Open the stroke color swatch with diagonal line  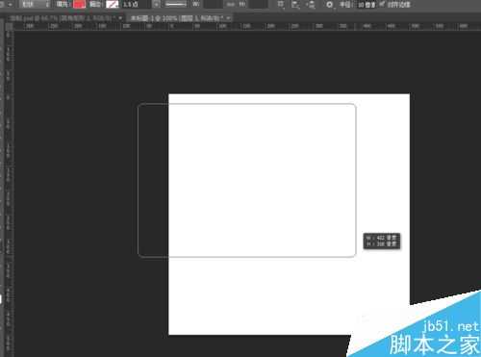pyautogui.click(x=113, y=4)
